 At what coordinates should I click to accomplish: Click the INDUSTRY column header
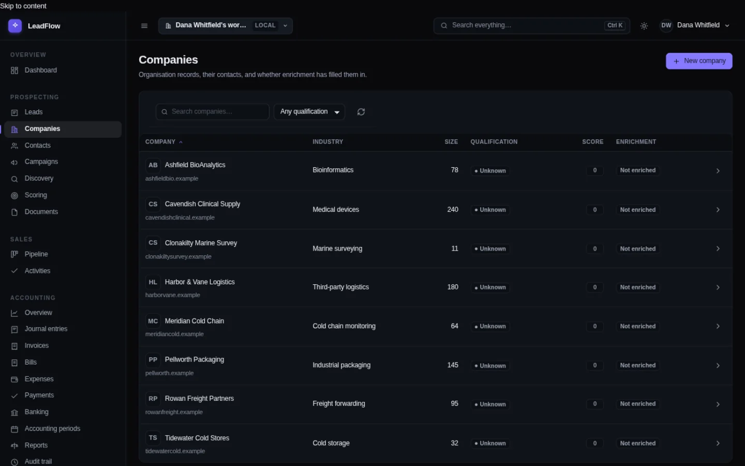click(x=327, y=142)
